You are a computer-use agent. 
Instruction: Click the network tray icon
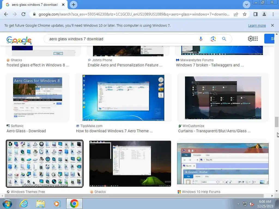click(245, 204)
